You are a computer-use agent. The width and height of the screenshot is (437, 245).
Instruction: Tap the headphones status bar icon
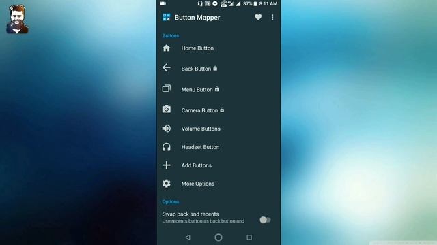[200, 3]
